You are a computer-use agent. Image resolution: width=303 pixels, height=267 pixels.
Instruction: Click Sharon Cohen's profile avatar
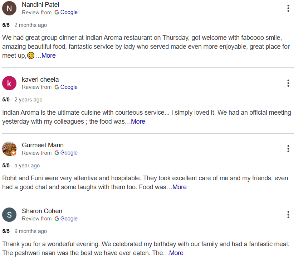9,214
